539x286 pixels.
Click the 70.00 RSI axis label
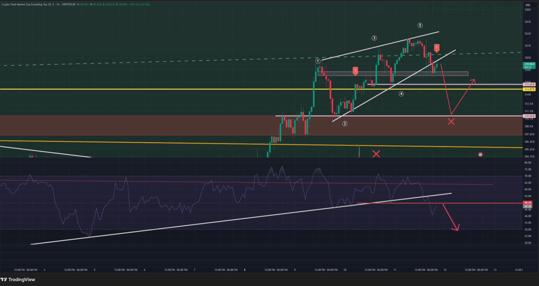coord(528,176)
